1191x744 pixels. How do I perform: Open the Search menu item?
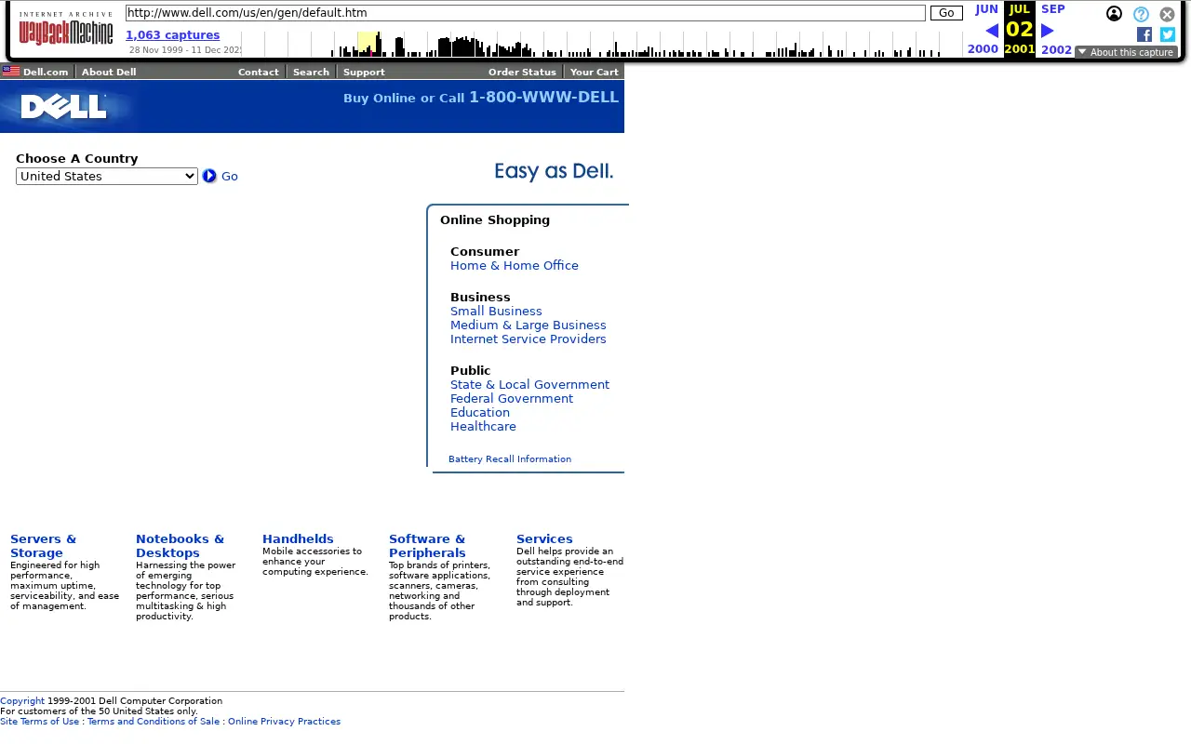coord(311,72)
